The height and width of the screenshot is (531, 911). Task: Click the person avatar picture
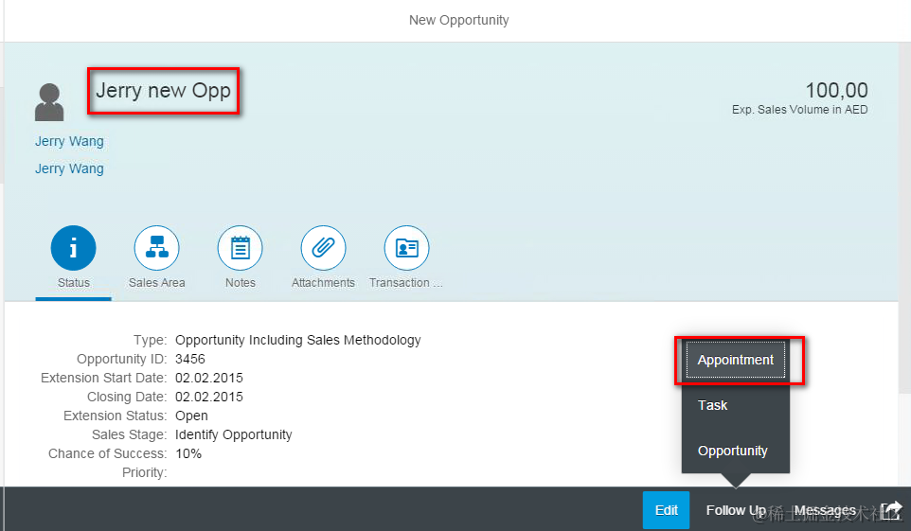point(49,102)
